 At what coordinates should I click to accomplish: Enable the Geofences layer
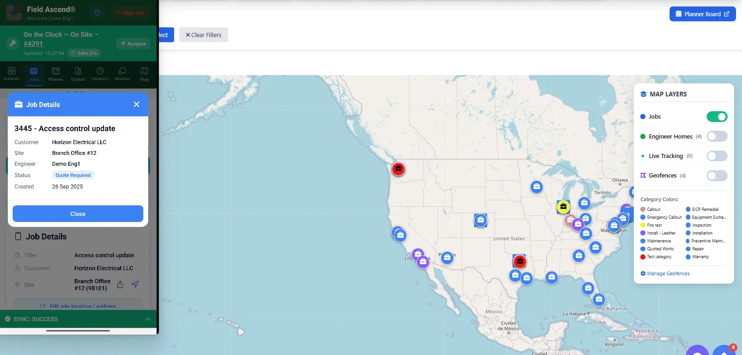pyautogui.click(x=717, y=176)
